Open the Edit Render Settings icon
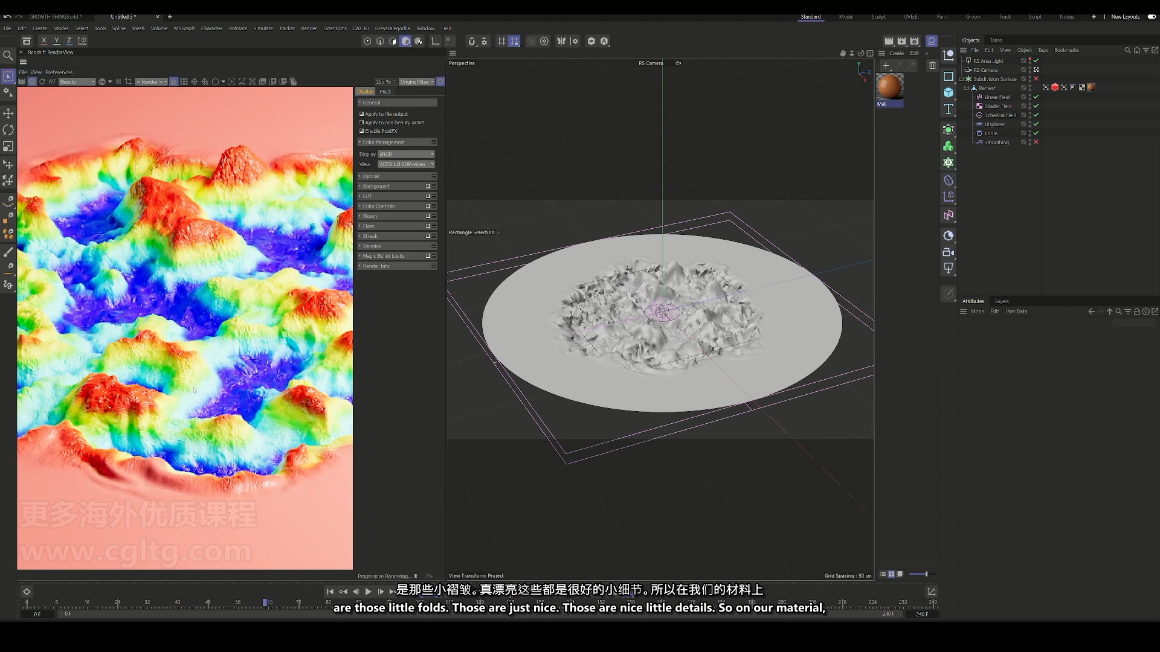Viewport: 1160px width, 652px height. (x=915, y=41)
